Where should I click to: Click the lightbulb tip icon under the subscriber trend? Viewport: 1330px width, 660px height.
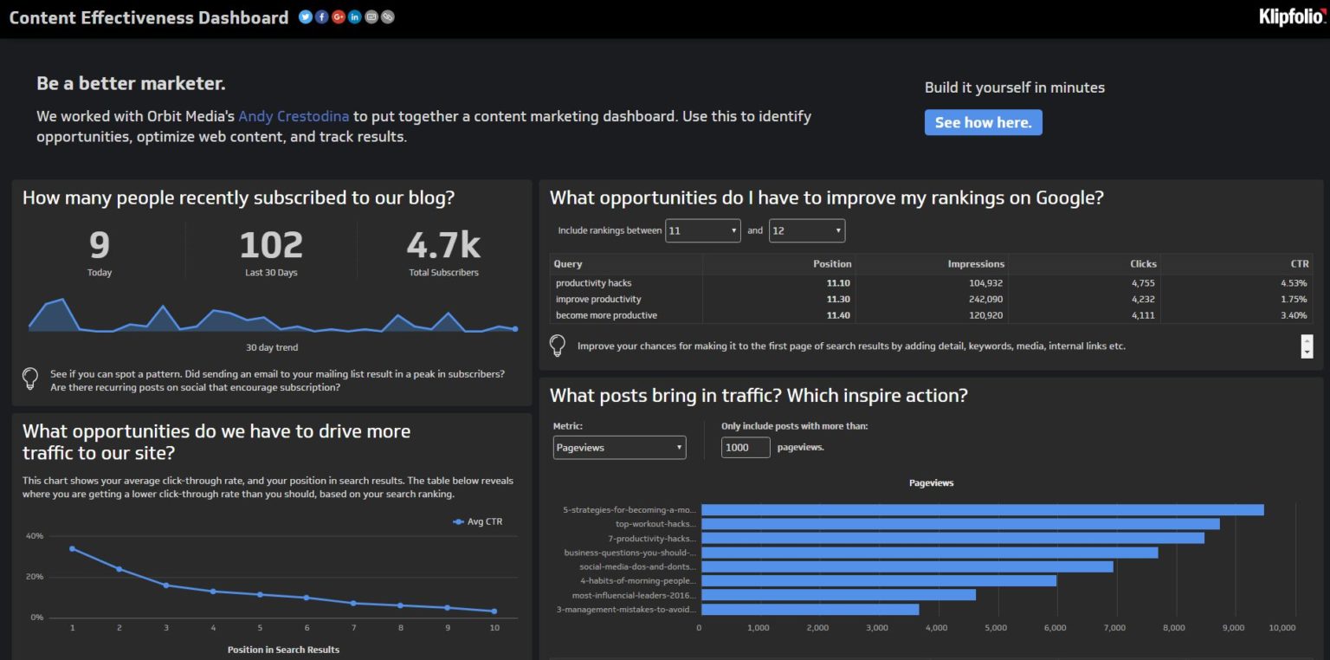[30, 378]
